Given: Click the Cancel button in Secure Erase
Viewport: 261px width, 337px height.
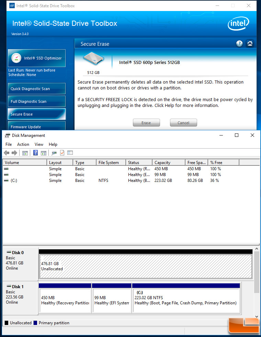Looking at the screenshot, I should point(183,123).
